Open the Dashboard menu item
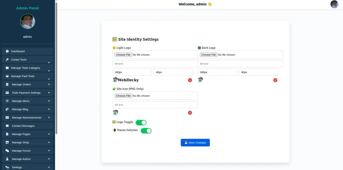Viewport: 343px width, 170px height. (x=27, y=51)
